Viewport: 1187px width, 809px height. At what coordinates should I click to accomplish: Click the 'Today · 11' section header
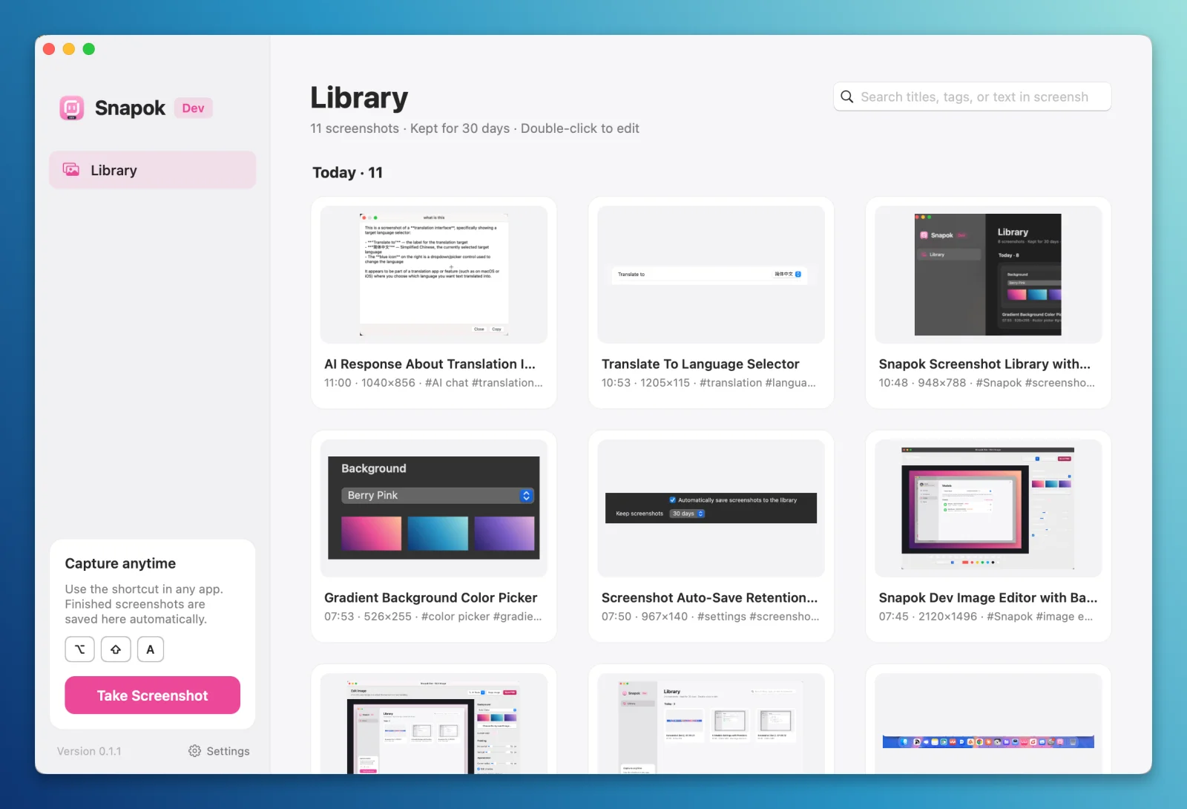click(x=347, y=172)
